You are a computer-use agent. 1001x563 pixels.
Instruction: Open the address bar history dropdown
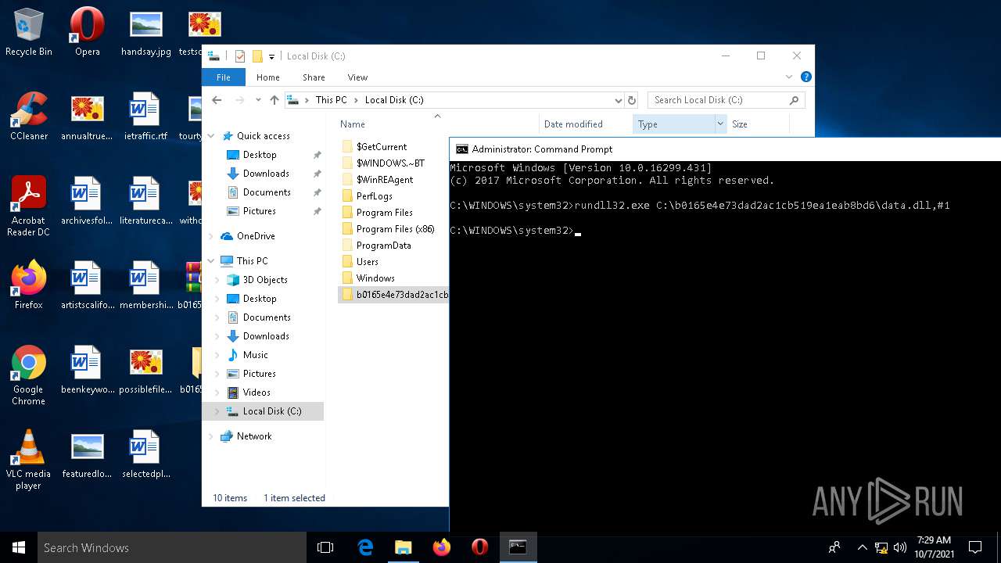[618, 100]
